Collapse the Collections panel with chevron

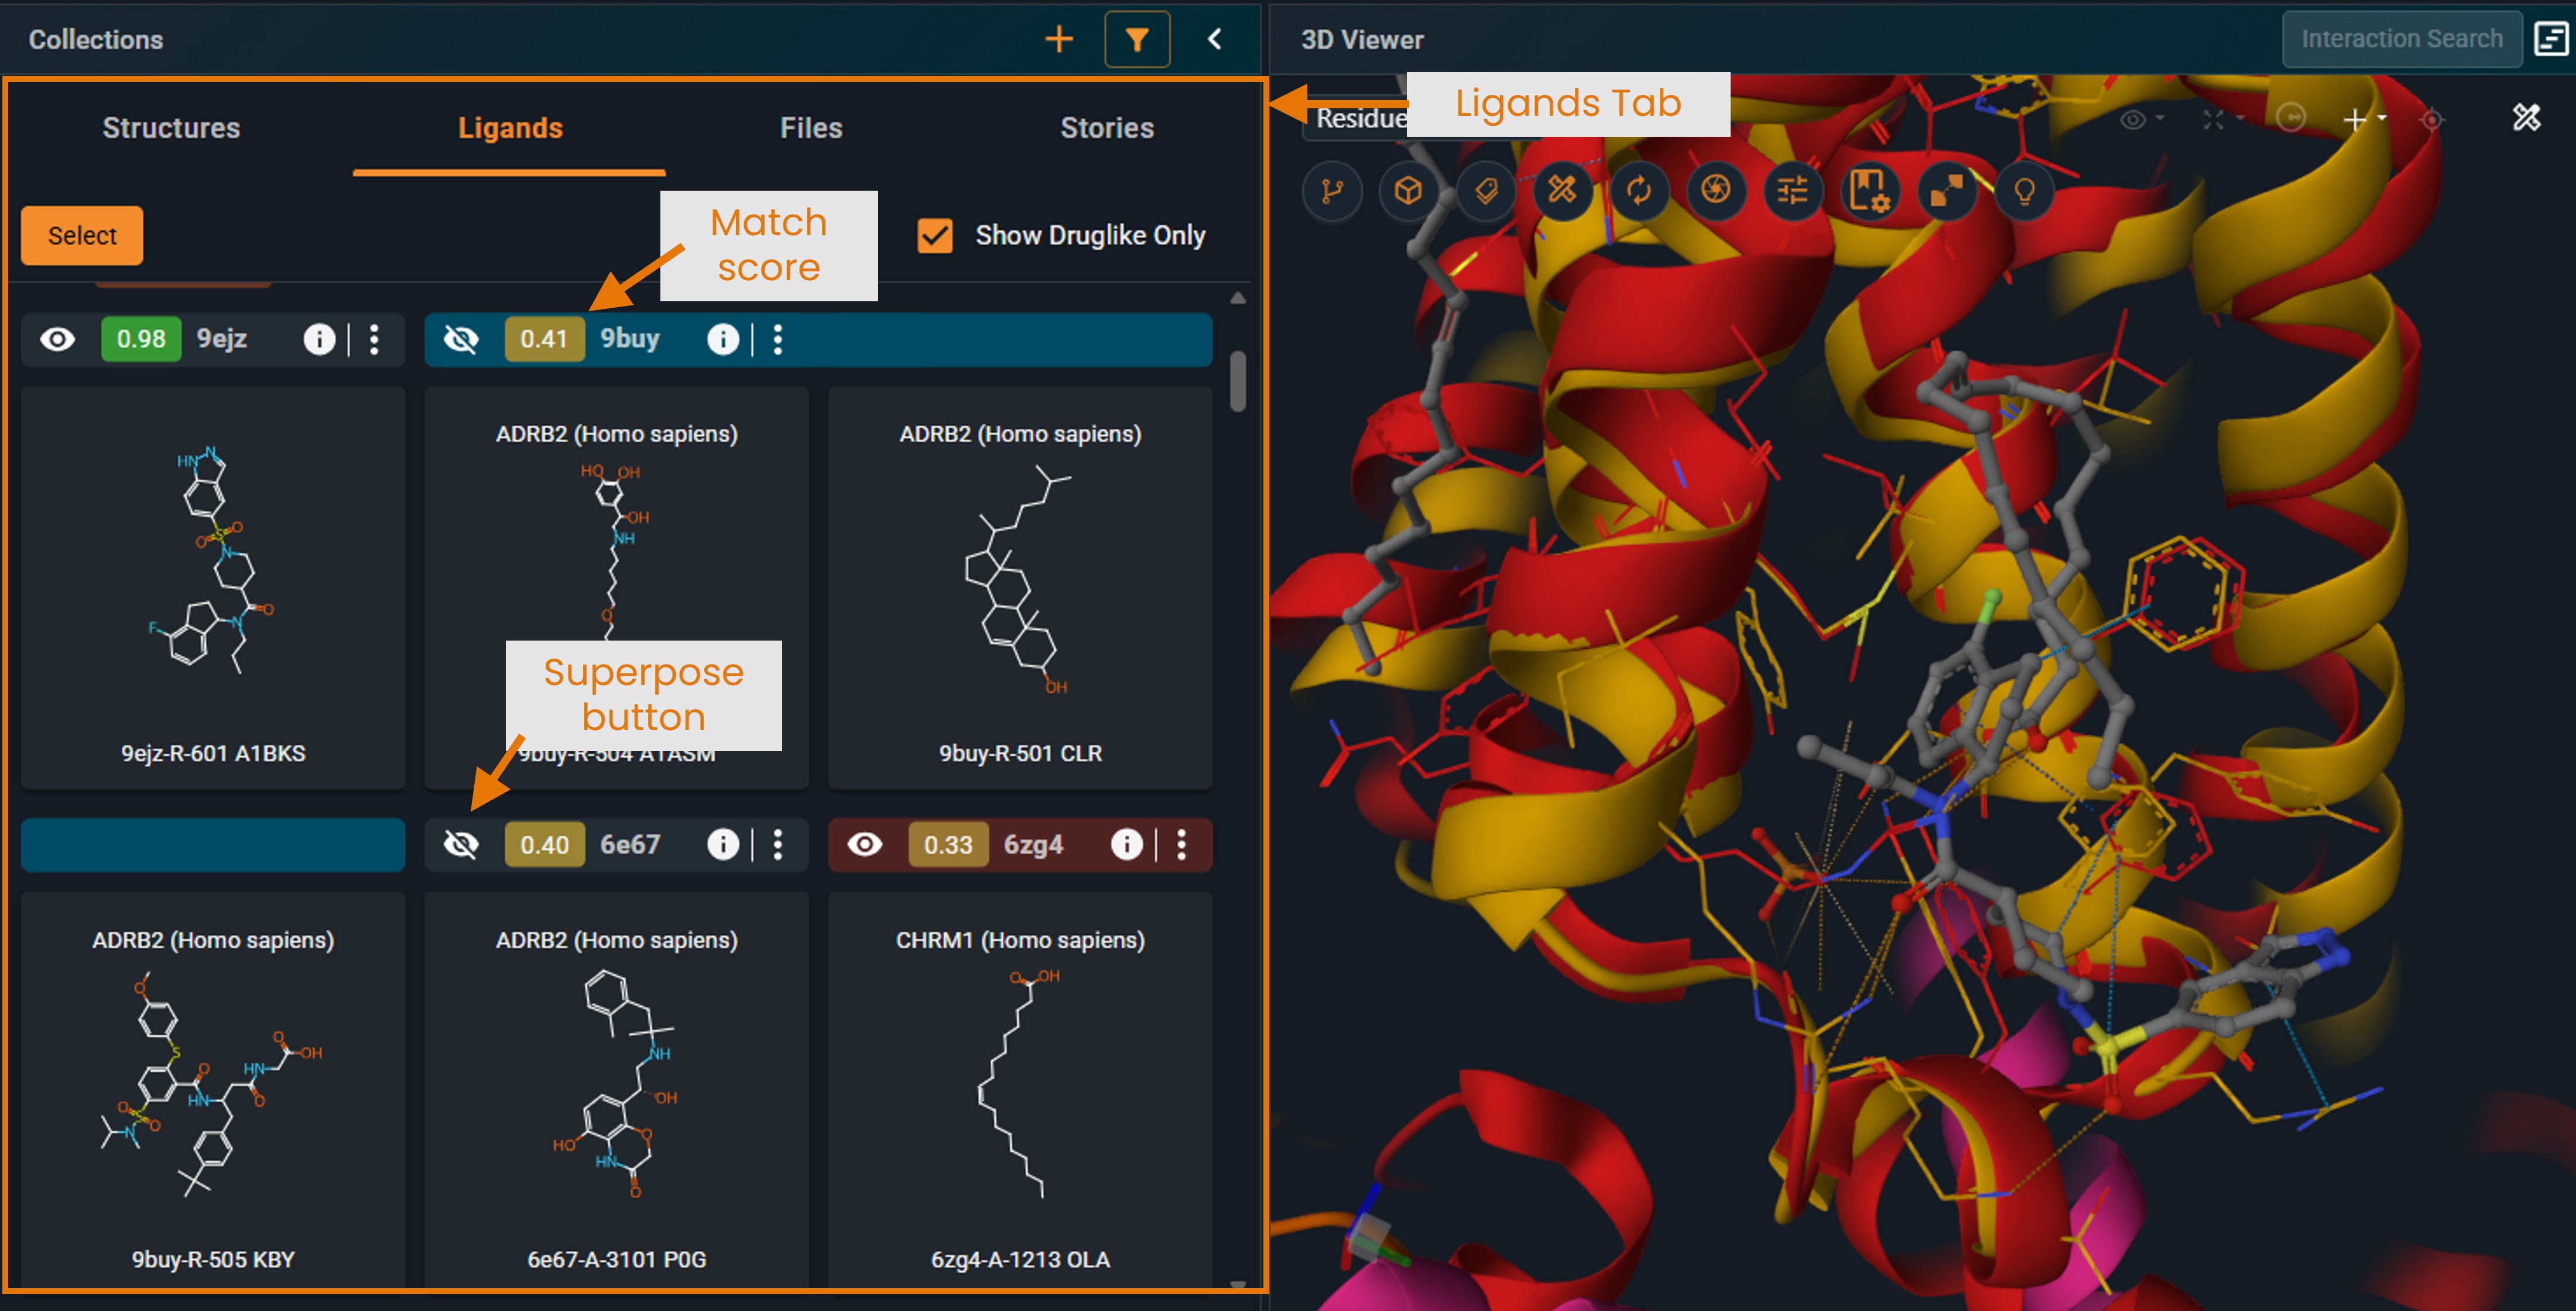[x=1215, y=40]
